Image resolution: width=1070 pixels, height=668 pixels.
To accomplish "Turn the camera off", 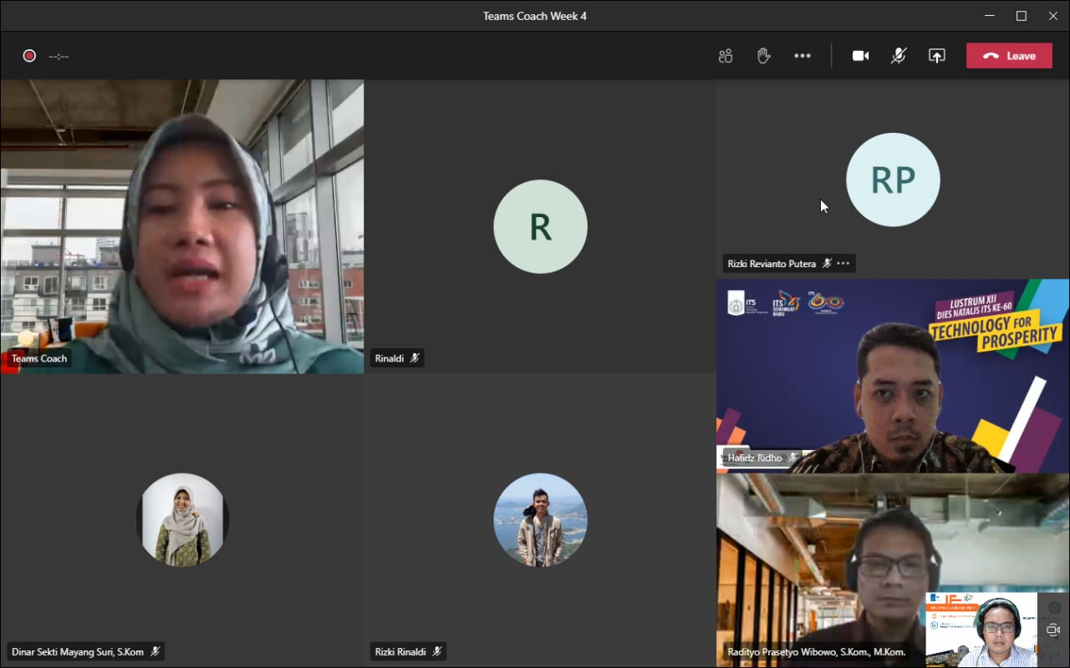I will (x=860, y=56).
